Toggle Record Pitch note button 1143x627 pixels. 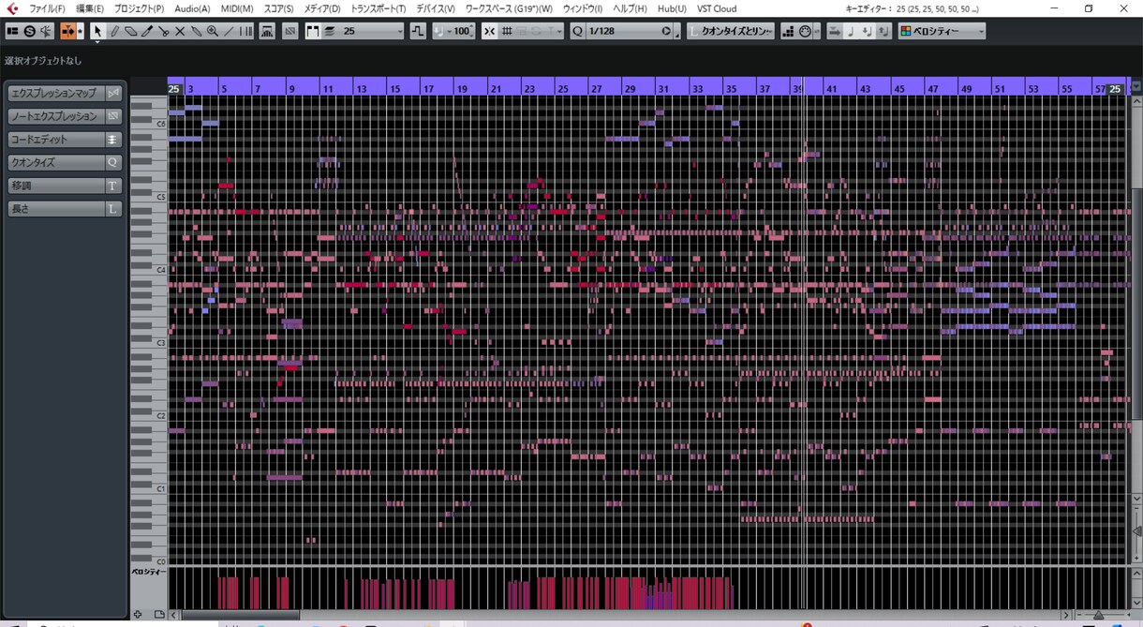[849, 31]
